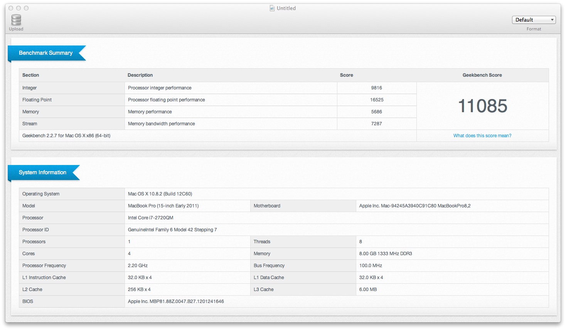Image resolution: width=566 pixels, height=330 pixels.
Task: Click the 'Score' column header
Action: (x=346, y=75)
